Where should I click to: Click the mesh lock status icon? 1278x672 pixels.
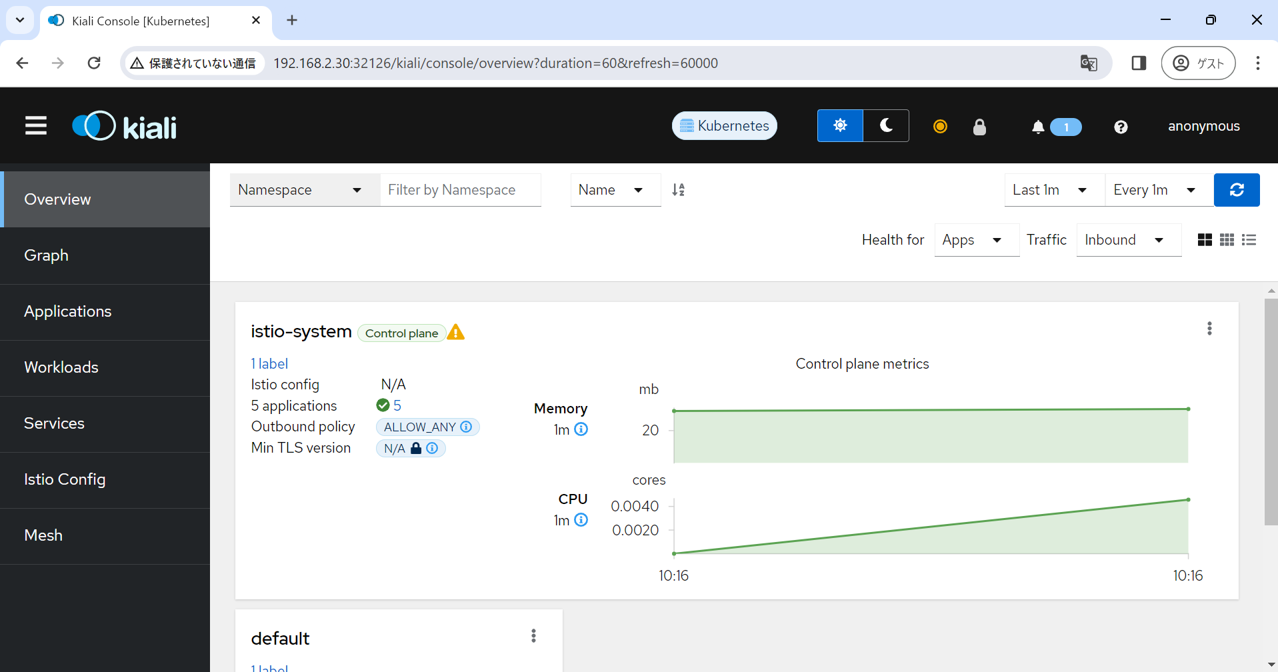pos(979,127)
